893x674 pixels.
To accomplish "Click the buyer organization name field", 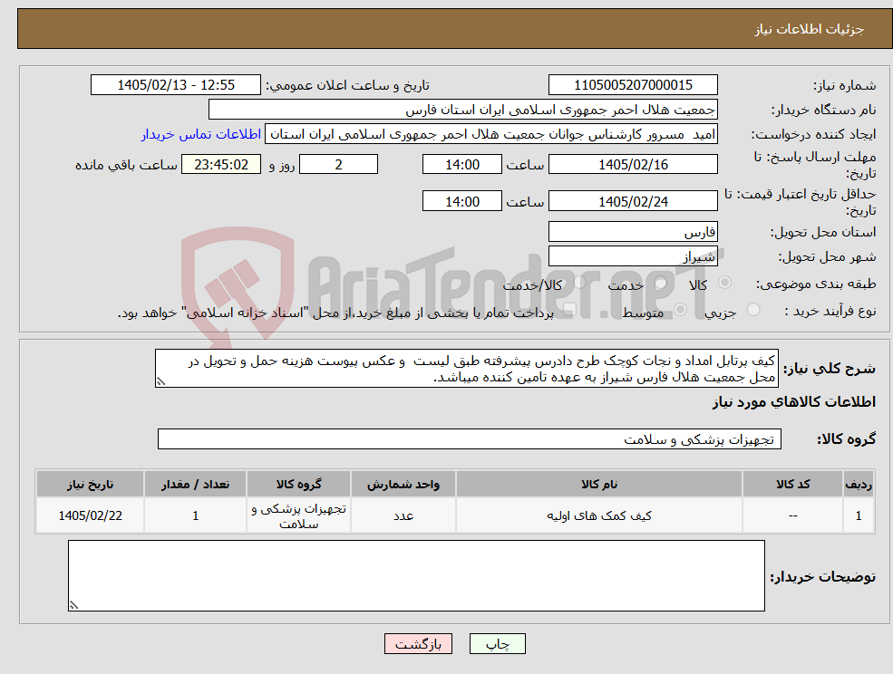I will pyautogui.click(x=463, y=110).
